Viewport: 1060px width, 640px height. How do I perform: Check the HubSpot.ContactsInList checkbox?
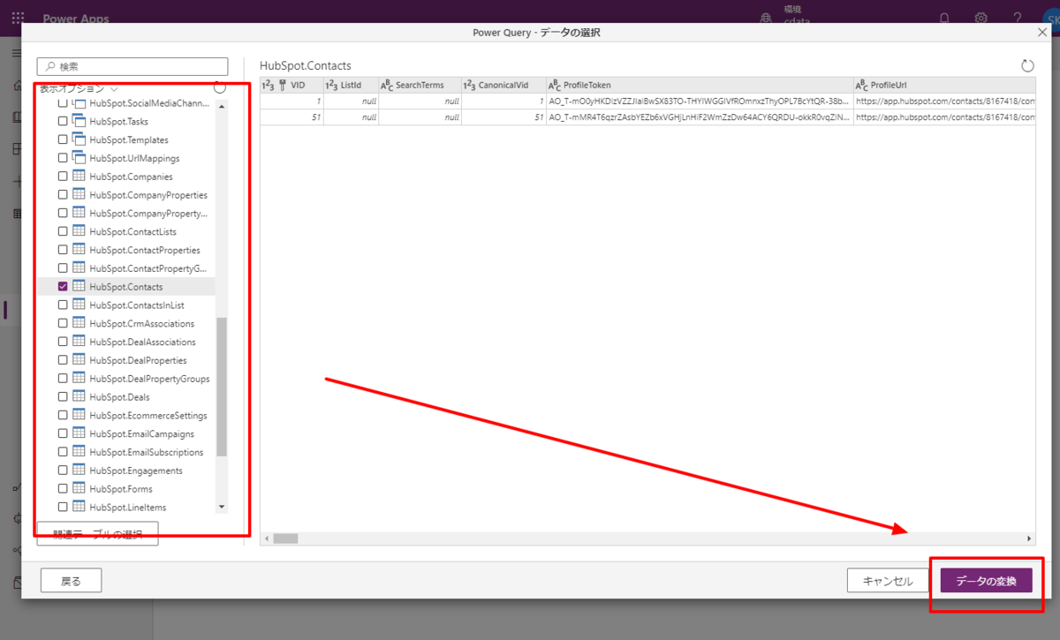tap(63, 305)
